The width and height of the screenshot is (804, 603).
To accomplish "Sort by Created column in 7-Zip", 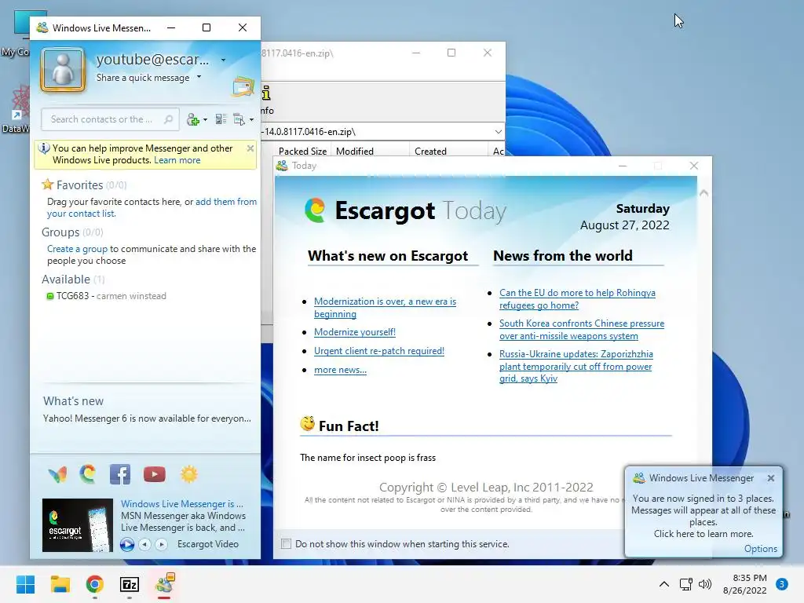I will coord(431,152).
